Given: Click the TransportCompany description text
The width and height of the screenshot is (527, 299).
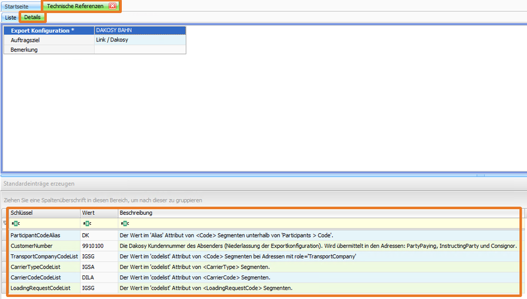Looking at the screenshot, I should (x=238, y=256).
